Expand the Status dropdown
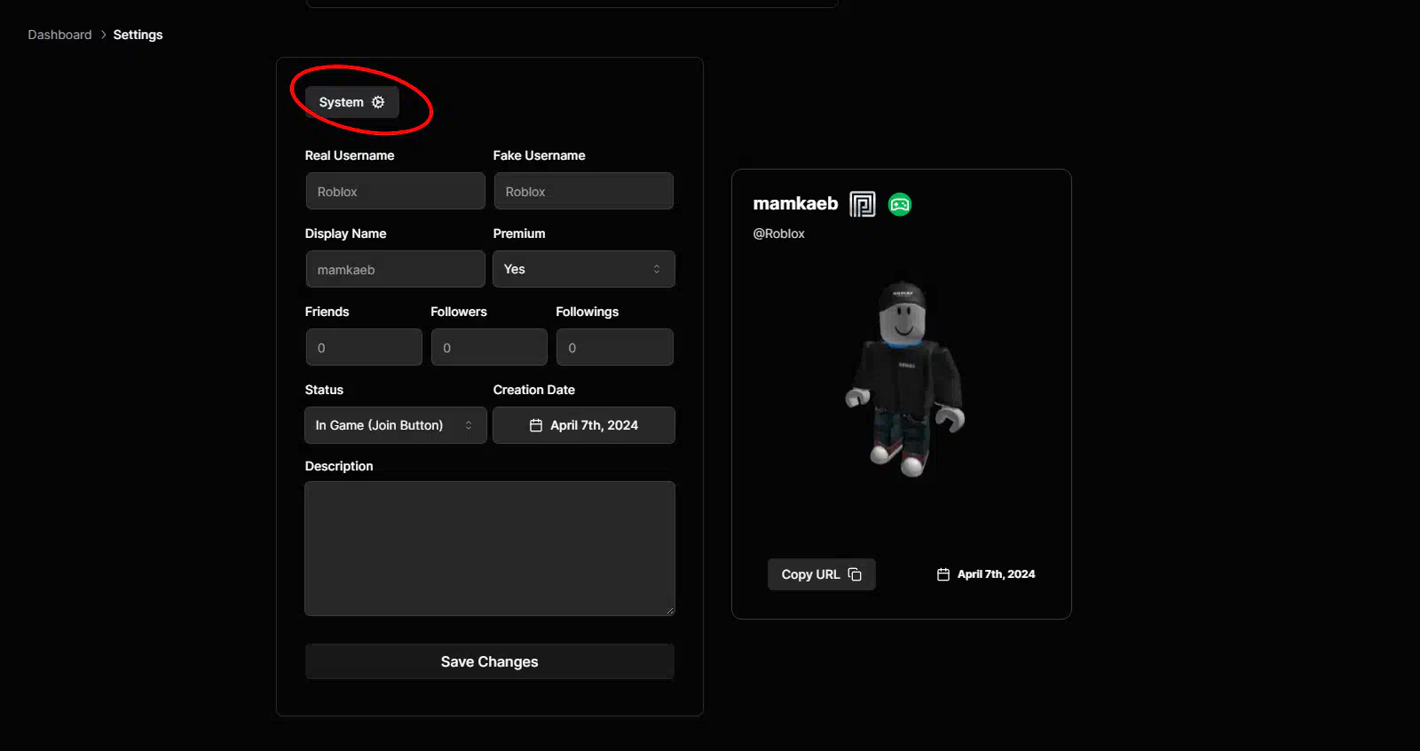1420x751 pixels. pos(395,425)
